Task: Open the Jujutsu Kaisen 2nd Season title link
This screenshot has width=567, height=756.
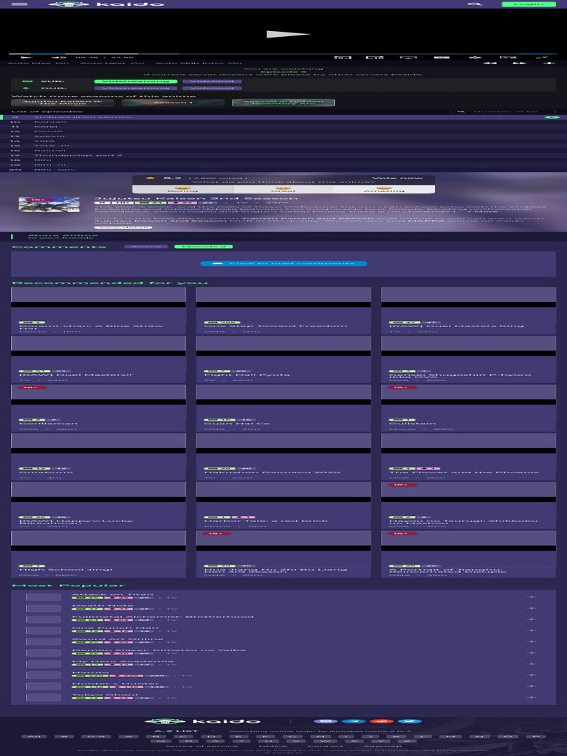Action: point(196,198)
